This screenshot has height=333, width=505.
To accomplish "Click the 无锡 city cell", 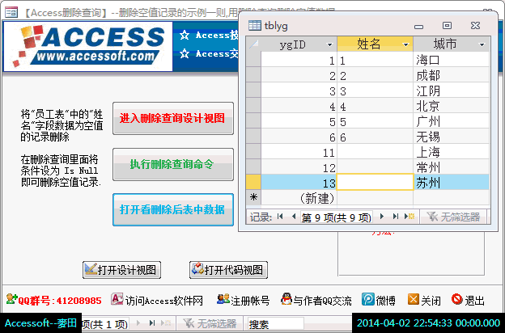I will [x=451, y=137].
